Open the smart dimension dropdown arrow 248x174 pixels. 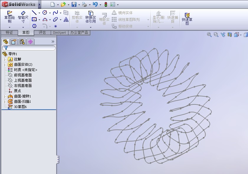coord(23,27)
